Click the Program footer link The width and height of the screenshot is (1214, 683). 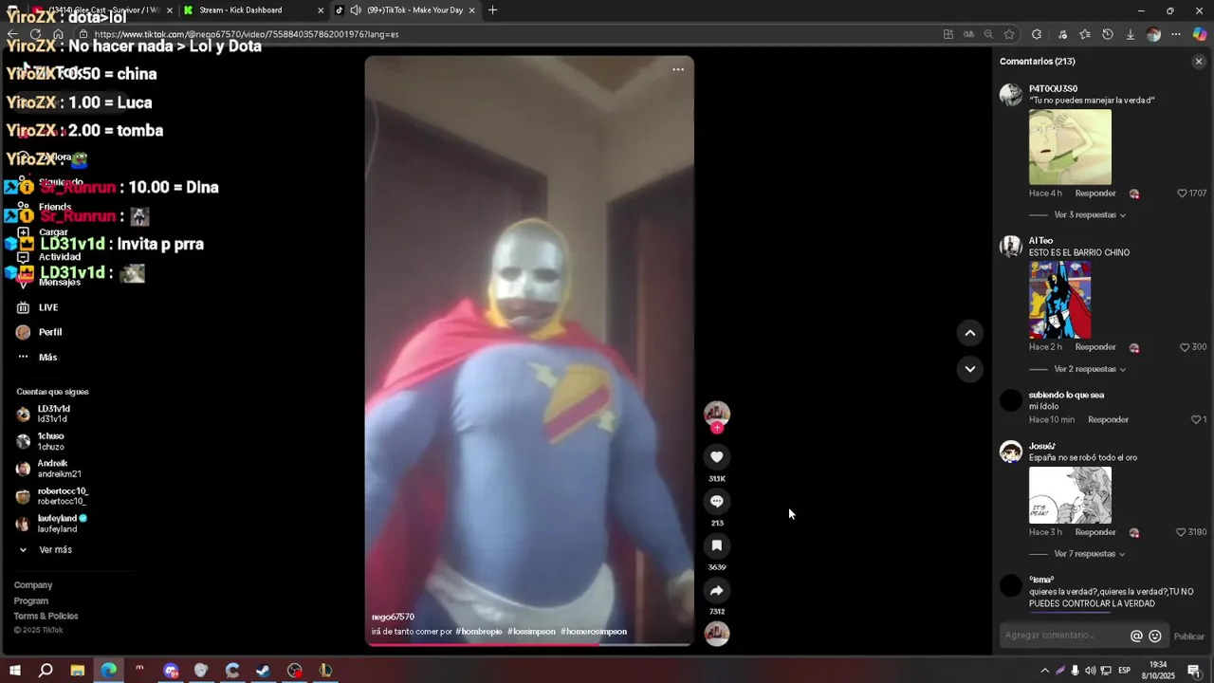point(31,600)
